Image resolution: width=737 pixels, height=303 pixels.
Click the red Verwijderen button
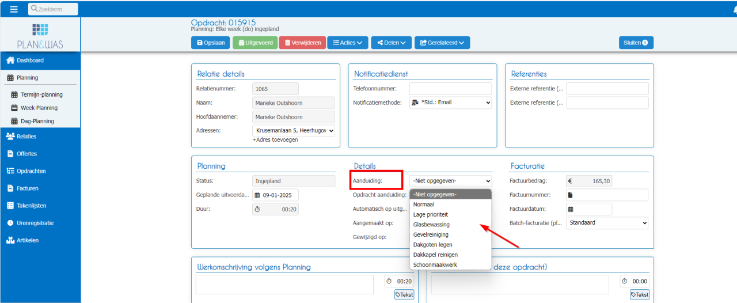pos(302,43)
